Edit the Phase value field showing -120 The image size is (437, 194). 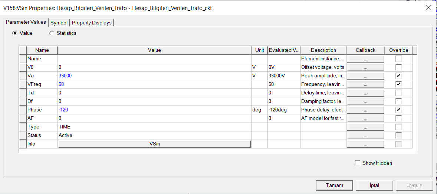click(154, 110)
